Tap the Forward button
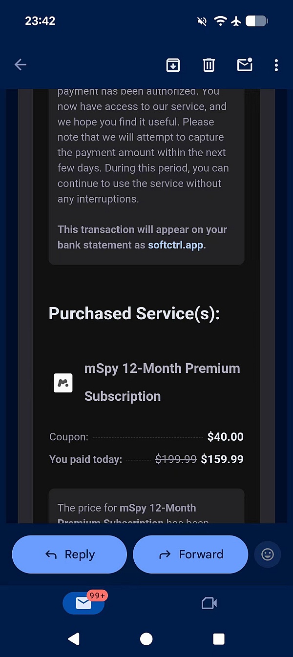This screenshot has height=657, width=293. point(190,554)
